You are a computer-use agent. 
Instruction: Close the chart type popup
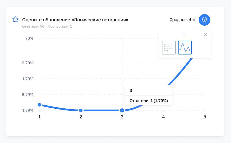[x=205, y=35]
